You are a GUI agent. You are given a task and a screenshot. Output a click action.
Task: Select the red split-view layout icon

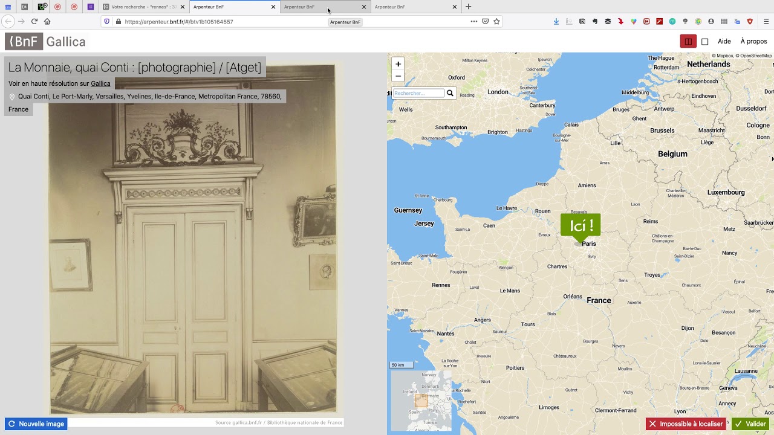point(688,42)
